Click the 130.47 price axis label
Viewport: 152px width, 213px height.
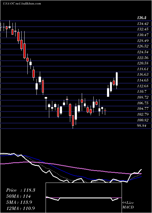[x=143, y=35]
